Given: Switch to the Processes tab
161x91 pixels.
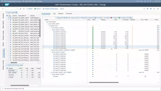Looking at the screenshot, I should tap(69, 13).
